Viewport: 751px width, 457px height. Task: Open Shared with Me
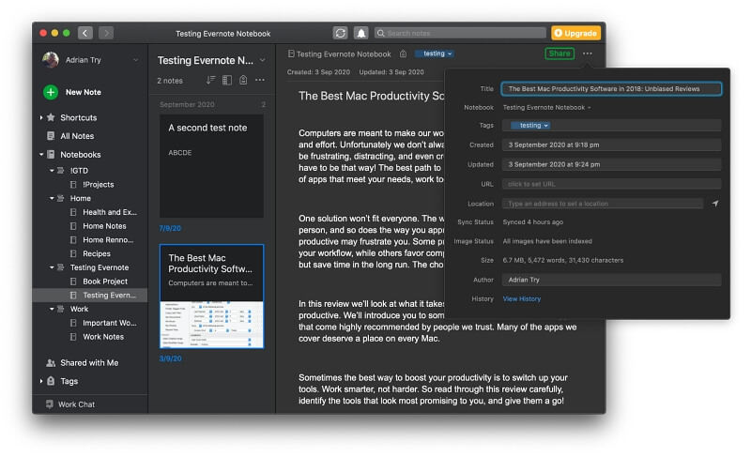point(89,363)
